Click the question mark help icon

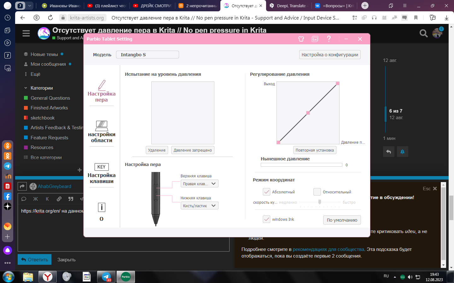(329, 39)
